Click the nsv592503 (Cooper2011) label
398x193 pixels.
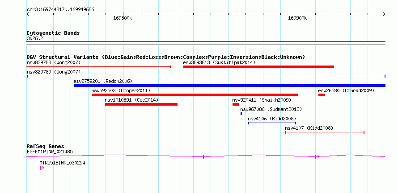[x=121, y=90]
